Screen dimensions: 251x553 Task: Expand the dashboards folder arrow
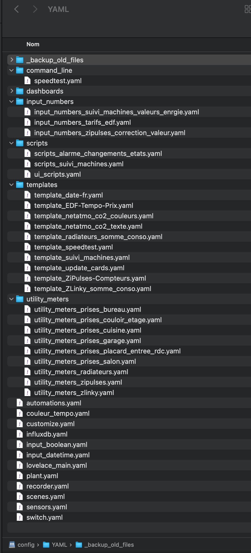click(x=12, y=91)
